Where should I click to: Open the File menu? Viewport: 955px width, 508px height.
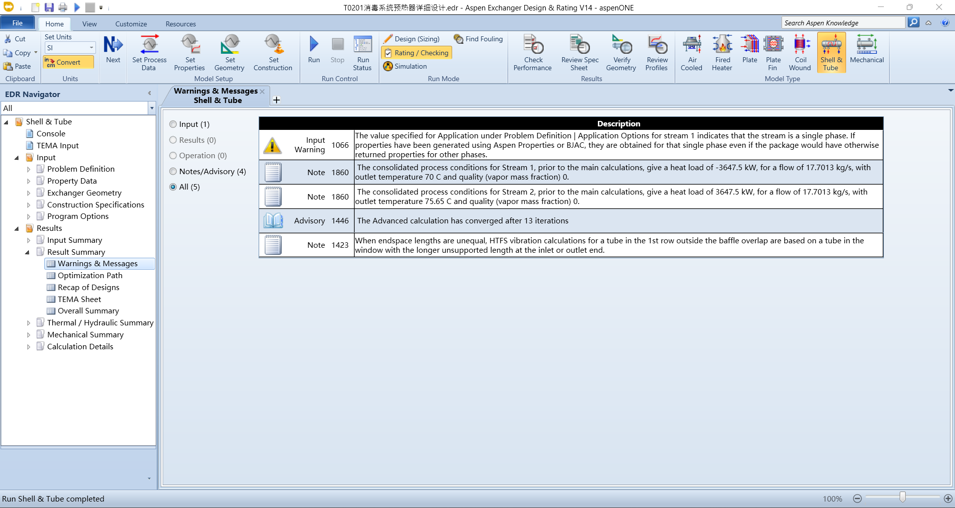pyautogui.click(x=17, y=23)
